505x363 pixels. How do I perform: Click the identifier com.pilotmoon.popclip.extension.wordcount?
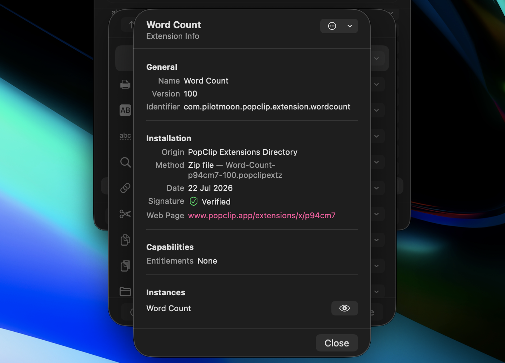267,107
